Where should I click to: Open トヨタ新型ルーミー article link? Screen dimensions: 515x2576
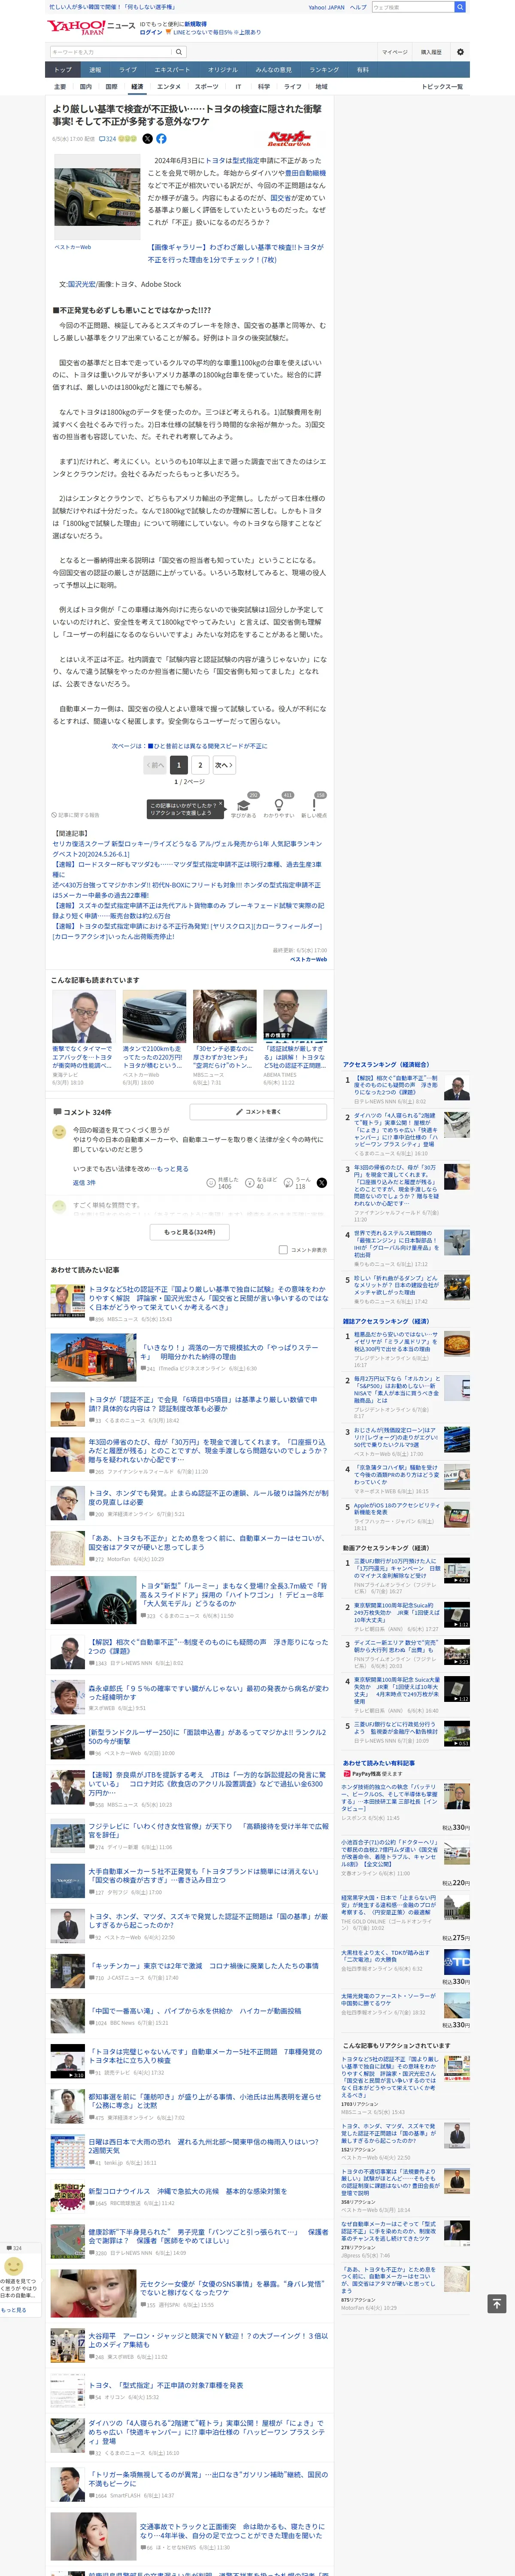point(234,1594)
